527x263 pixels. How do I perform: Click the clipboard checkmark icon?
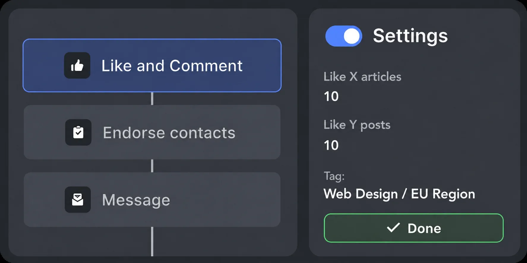pos(78,132)
